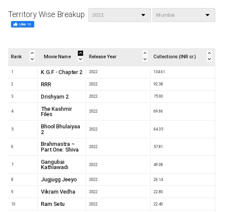238x212 pixels.
Task: Click the Rank column header label
Action: point(16,57)
